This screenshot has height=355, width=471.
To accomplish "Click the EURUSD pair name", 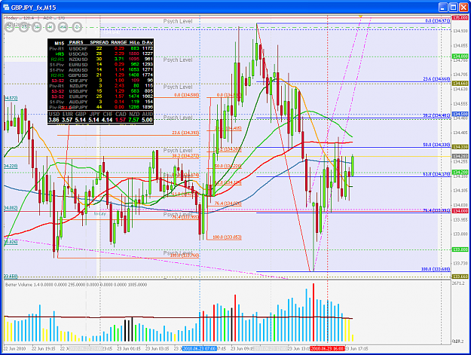I will click(78, 65).
